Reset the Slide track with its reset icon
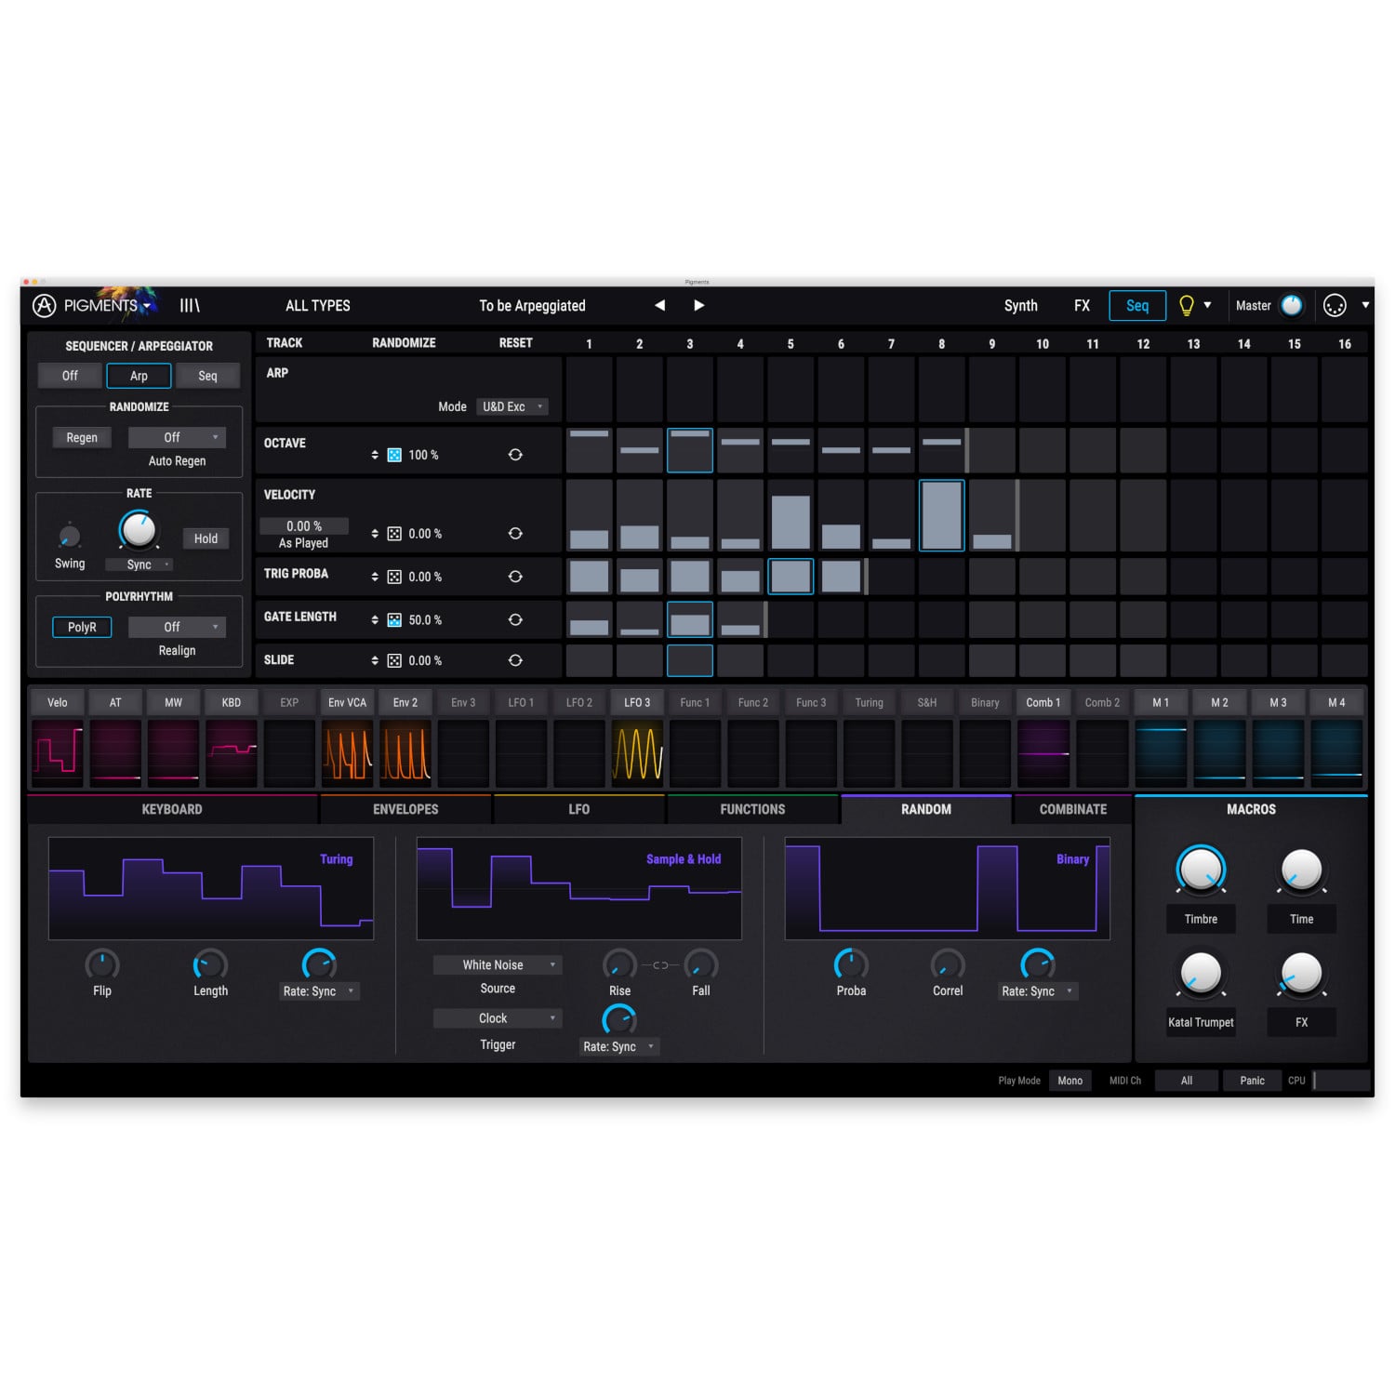This screenshot has width=1395, height=1395. coord(515,660)
